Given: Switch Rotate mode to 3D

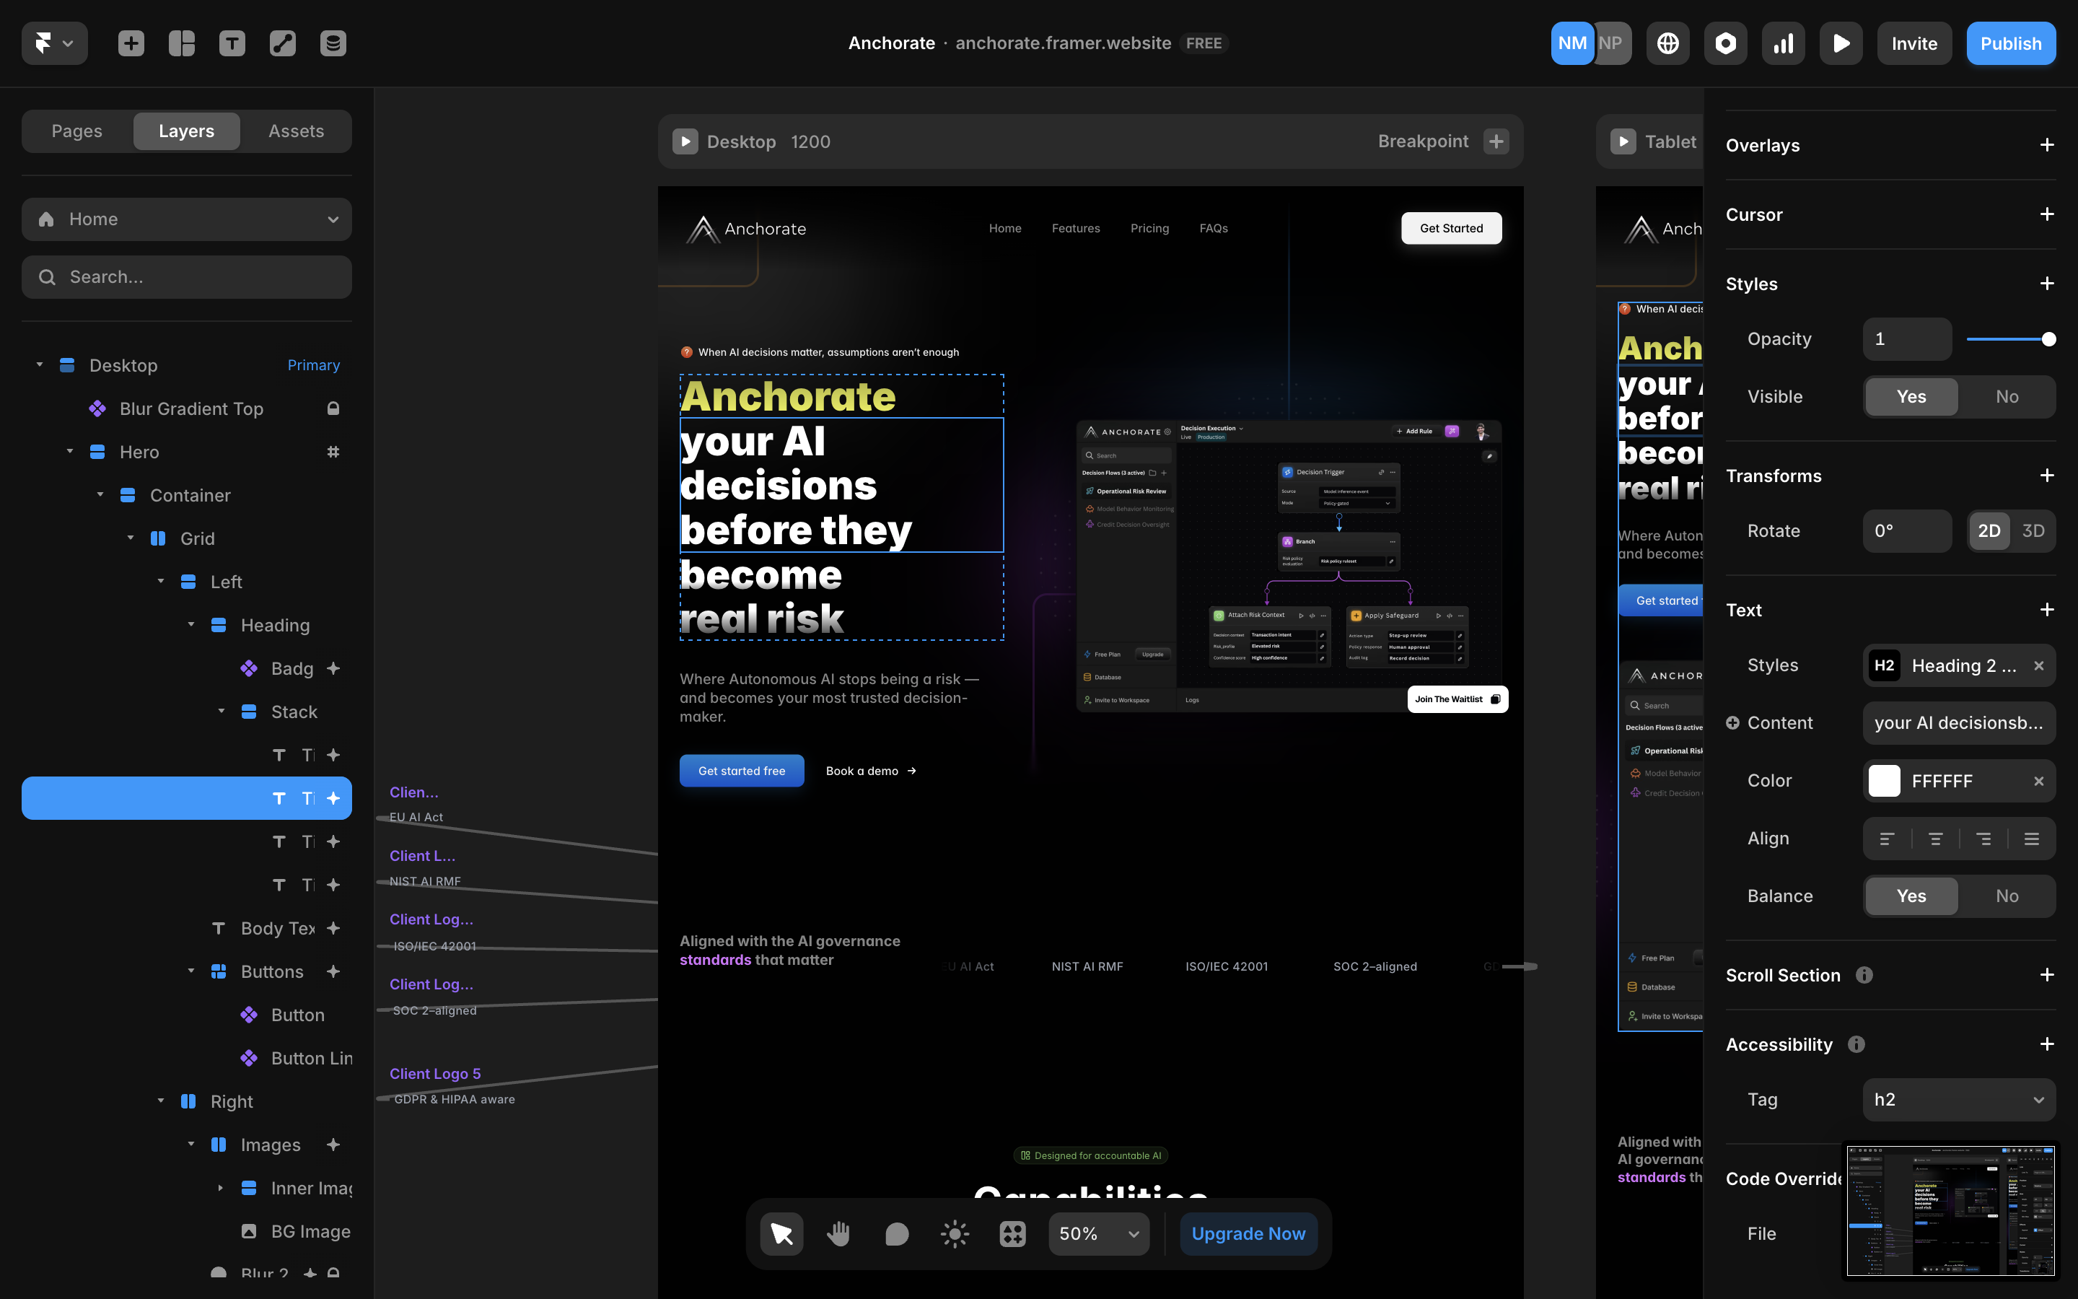Looking at the screenshot, I should pyautogui.click(x=2033, y=531).
